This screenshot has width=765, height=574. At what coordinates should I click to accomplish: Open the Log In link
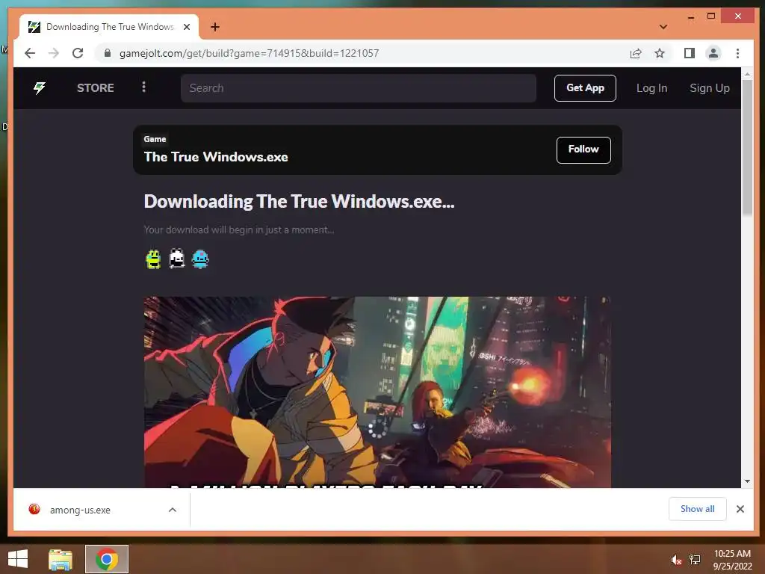(651, 88)
